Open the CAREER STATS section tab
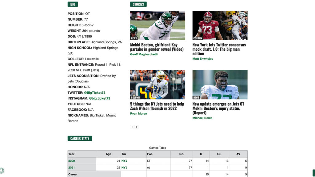 (x=80, y=138)
